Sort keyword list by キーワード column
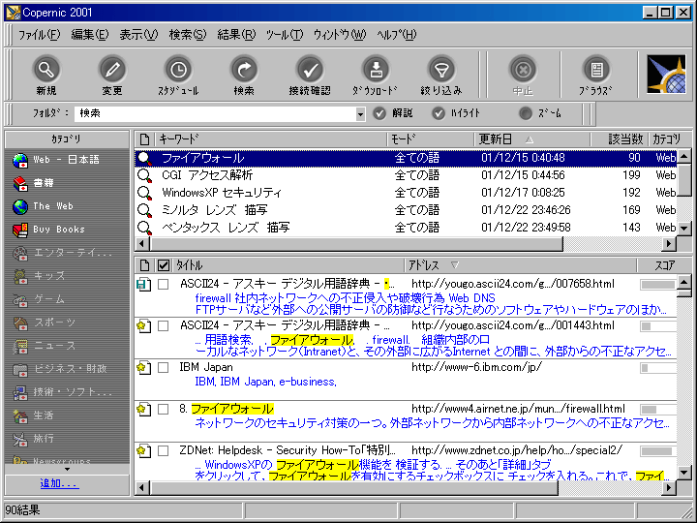The width and height of the screenshot is (697, 523). (x=271, y=139)
